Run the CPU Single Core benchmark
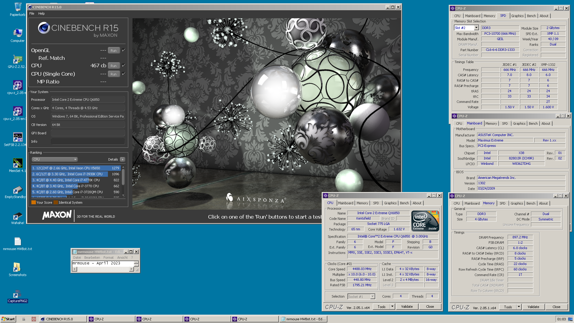The image size is (574, 323). tap(114, 74)
